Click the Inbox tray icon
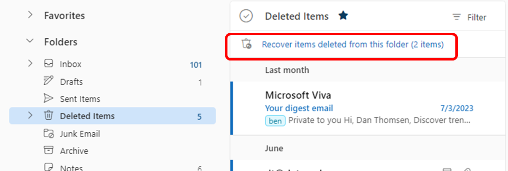508x171 pixels. tap(49, 64)
